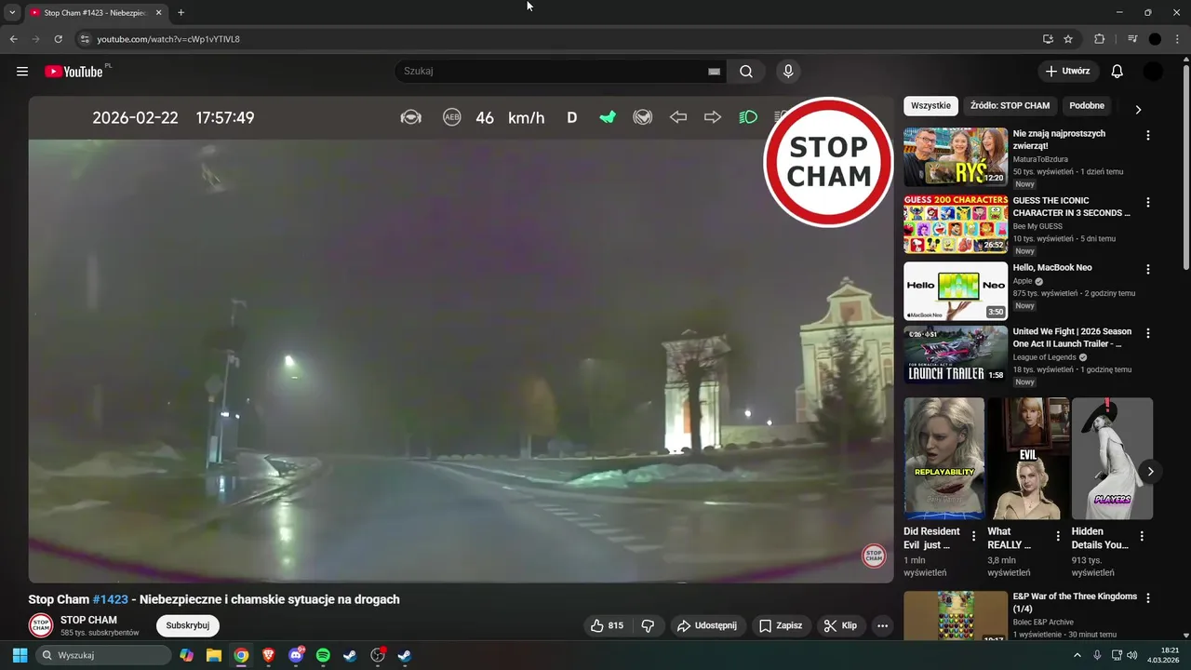Click Windows taskbar Wyszukaj search box
This screenshot has height=670, width=1191.
(x=104, y=655)
